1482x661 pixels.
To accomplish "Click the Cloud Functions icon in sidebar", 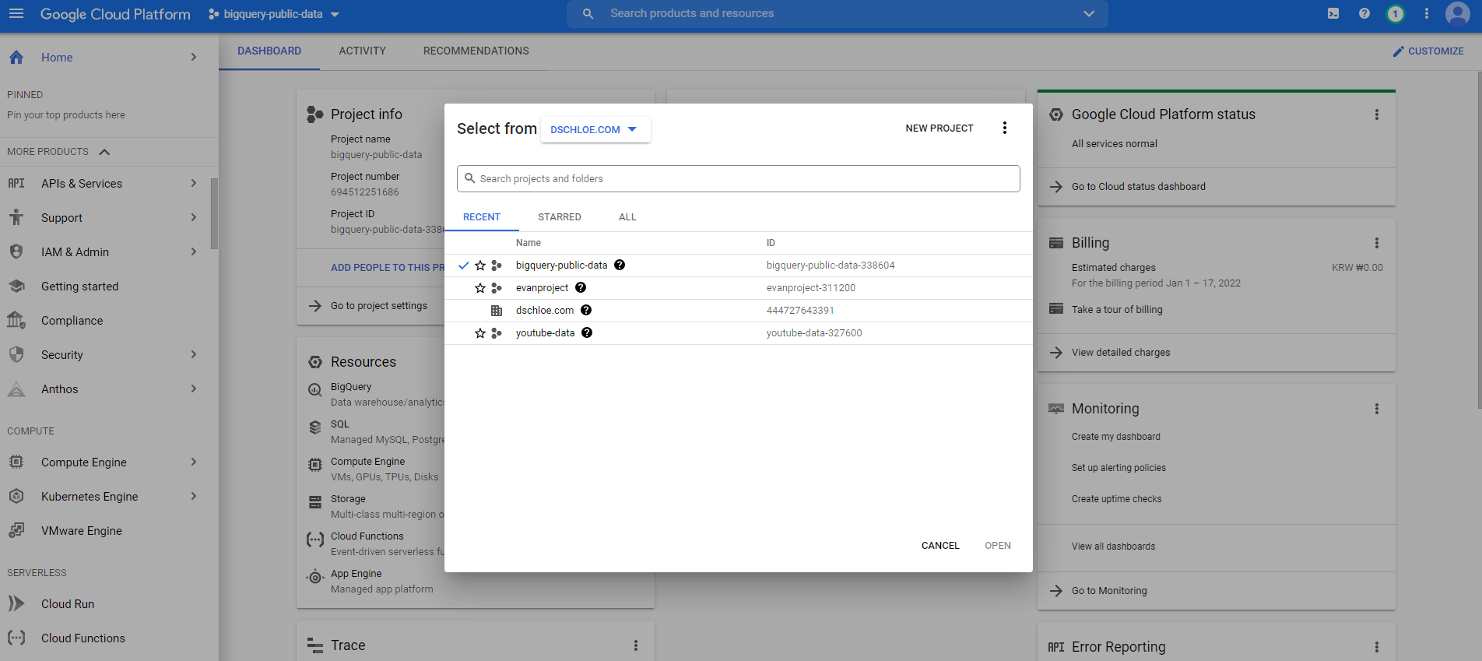I will (16, 638).
